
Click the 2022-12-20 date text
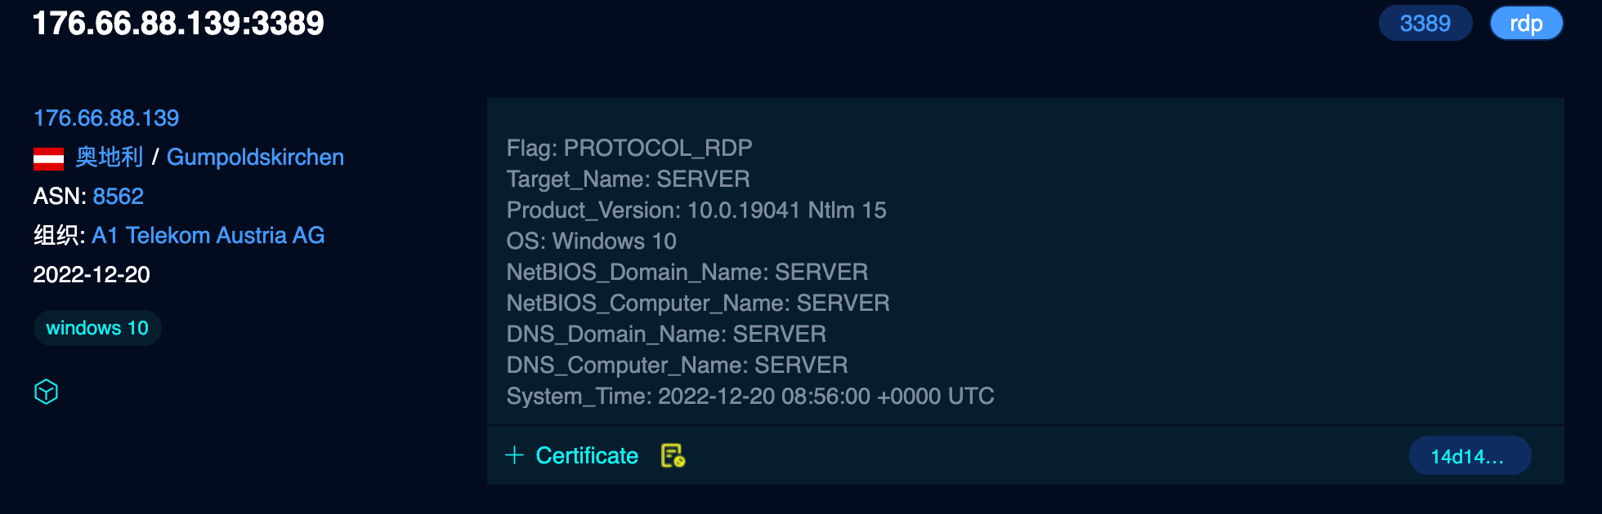pos(92,275)
